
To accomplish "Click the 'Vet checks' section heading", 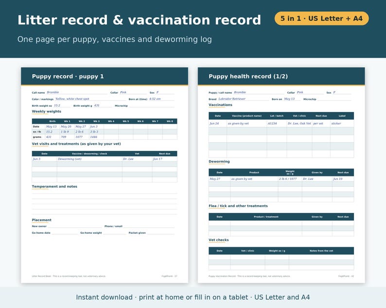I will tap(219, 240).
